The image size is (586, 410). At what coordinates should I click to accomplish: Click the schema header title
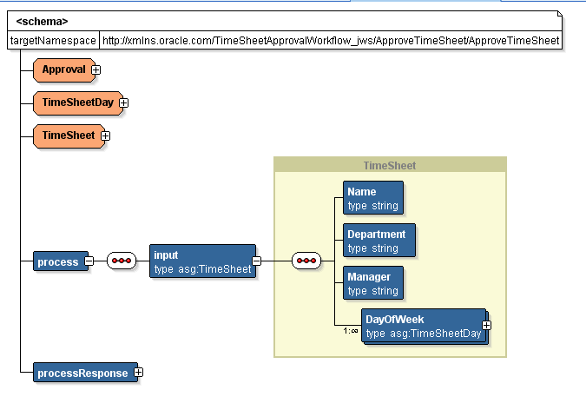pos(42,20)
